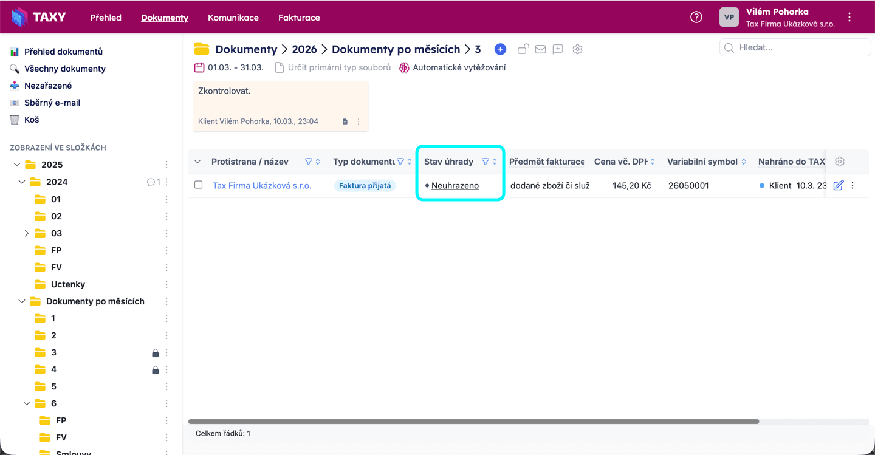Collapse the Dokumenty po měsících folder
Screen dimensions: 875x455
21,301
